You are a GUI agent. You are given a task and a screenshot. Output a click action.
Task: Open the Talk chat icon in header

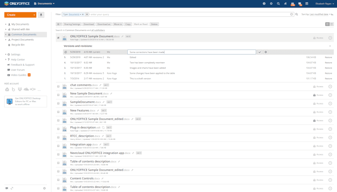pos(300,4)
